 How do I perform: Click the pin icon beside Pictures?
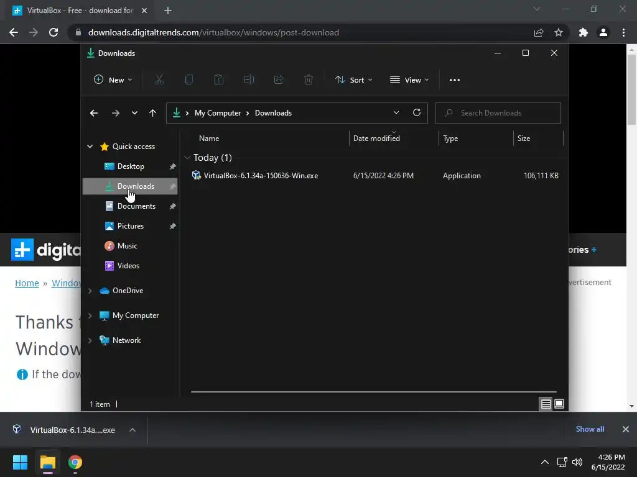point(172,226)
